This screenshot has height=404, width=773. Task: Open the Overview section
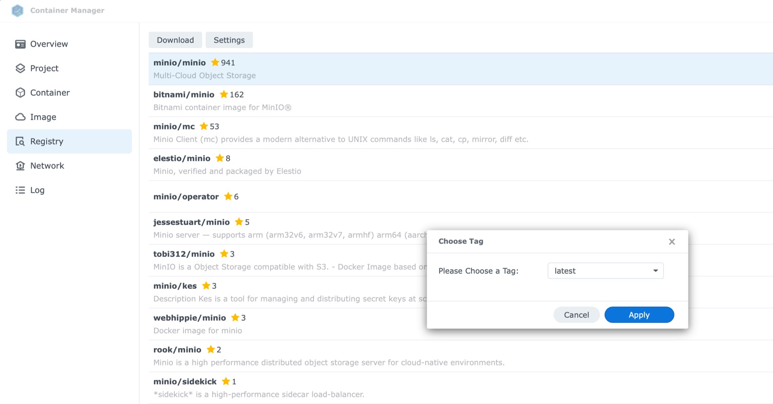coord(69,44)
